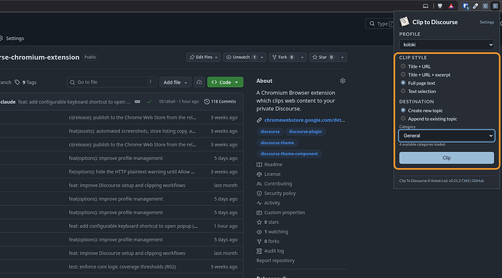Screen dimensions: 502x278
Task: Select the Text selection clip style
Action: pos(403,91)
